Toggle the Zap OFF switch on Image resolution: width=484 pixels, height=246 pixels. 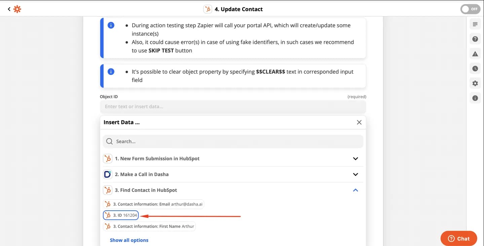tap(470, 9)
